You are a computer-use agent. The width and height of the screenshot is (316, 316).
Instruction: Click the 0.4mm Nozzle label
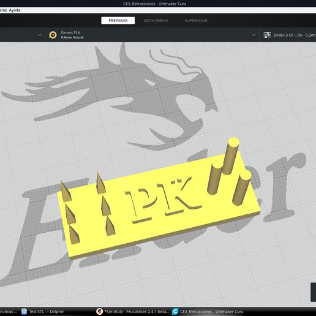coord(72,37)
